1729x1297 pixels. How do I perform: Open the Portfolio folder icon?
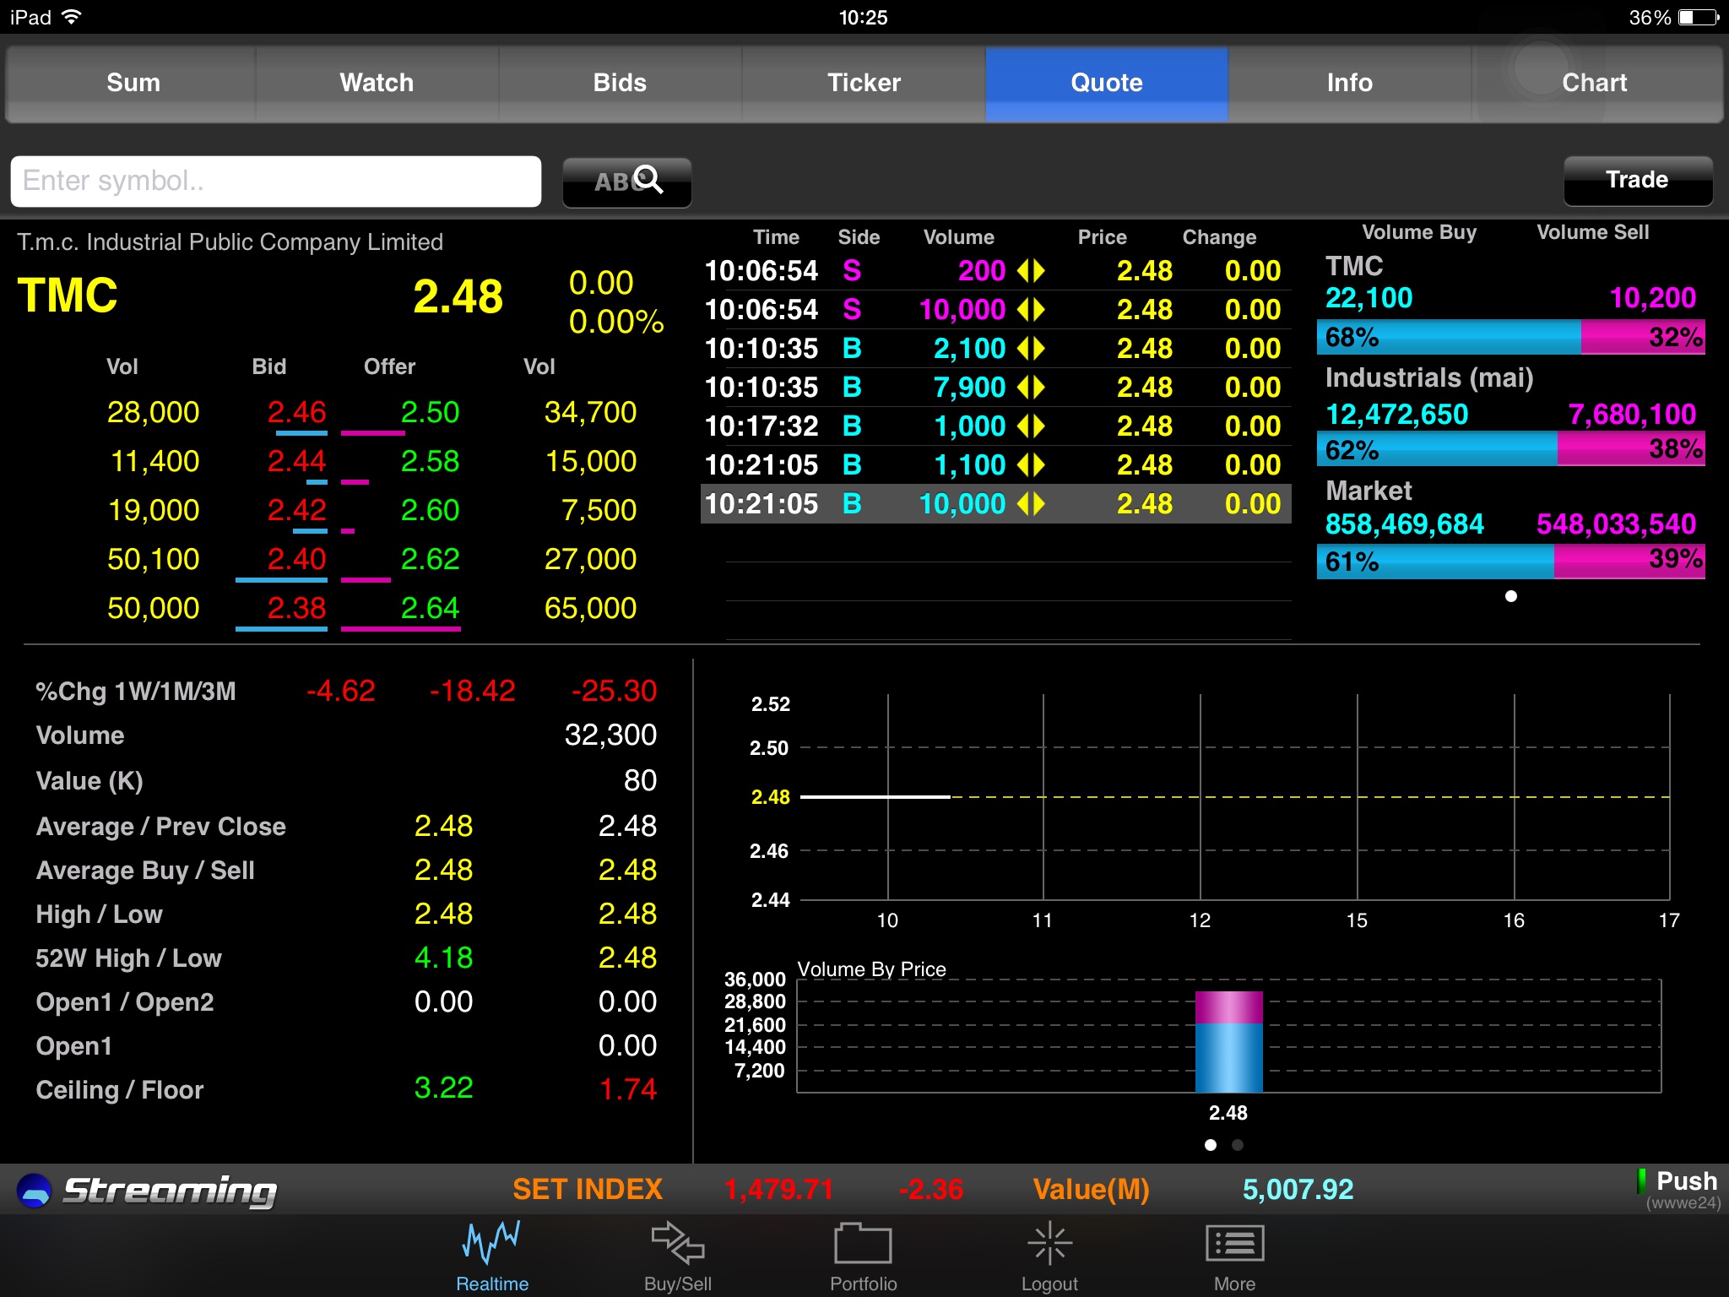click(x=863, y=1244)
